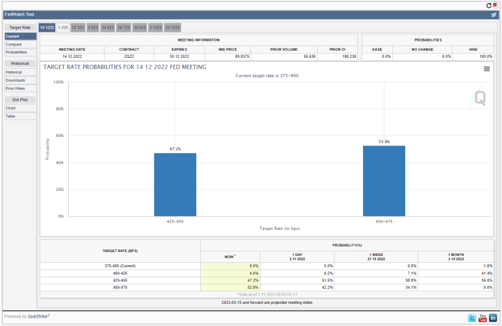The height and width of the screenshot is (326, 502).
Task: Open the Current target rate view
Action: point(21,36)
